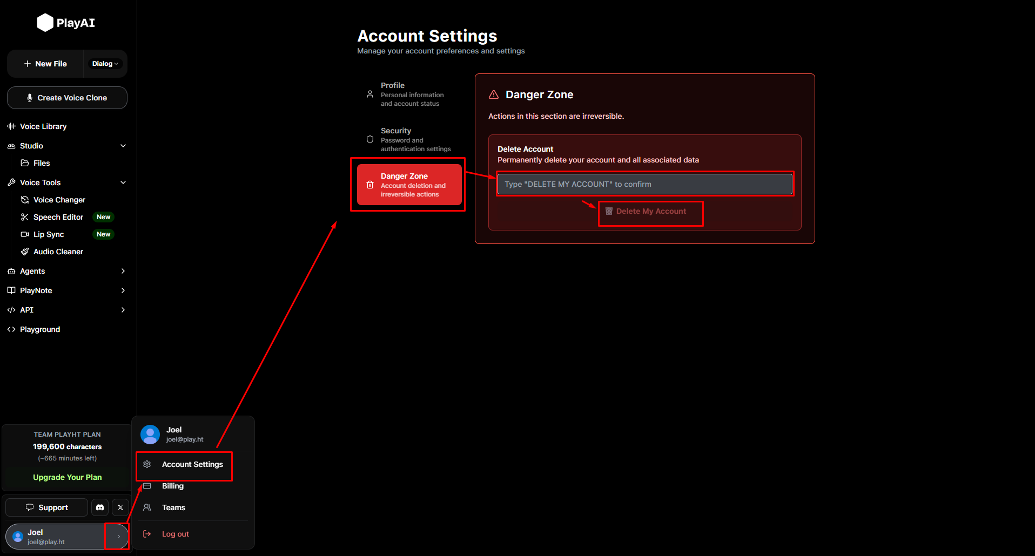Click the PlayNote book icon
Viewport: 1035px width, 556px height.
[x=11, y=290]
